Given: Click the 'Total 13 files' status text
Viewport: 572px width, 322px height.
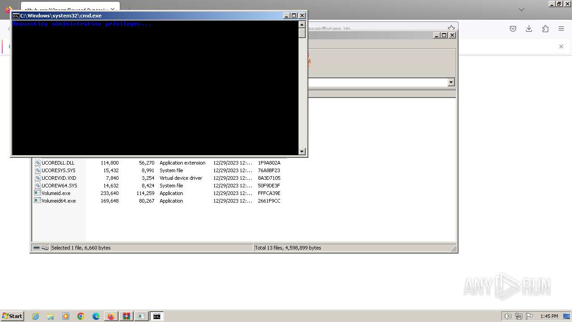Looking at the screenshot, I should (288, 248).
